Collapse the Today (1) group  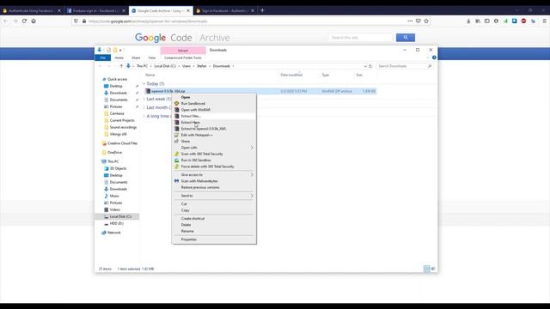coord(144,84)
